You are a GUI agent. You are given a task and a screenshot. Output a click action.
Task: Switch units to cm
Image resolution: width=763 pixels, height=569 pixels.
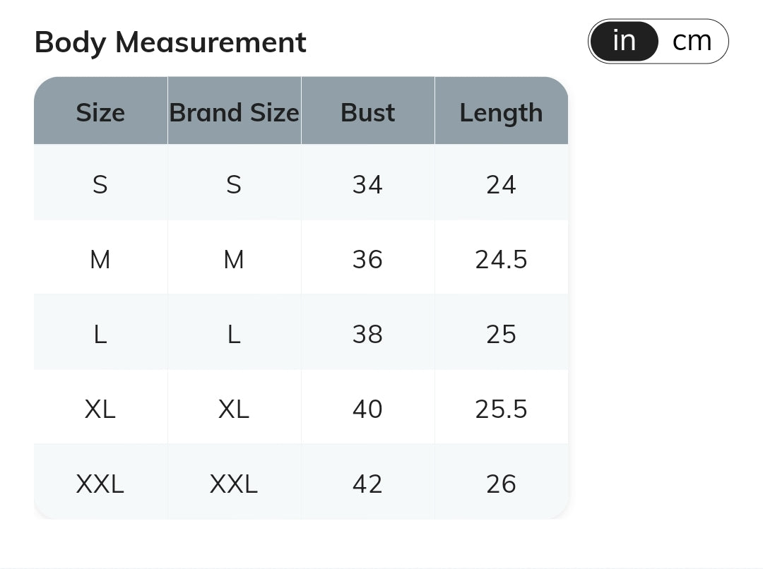[x=692, y=42]
